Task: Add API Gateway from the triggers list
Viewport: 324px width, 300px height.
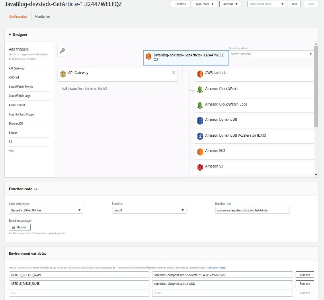Action: (x=17, y=68)
